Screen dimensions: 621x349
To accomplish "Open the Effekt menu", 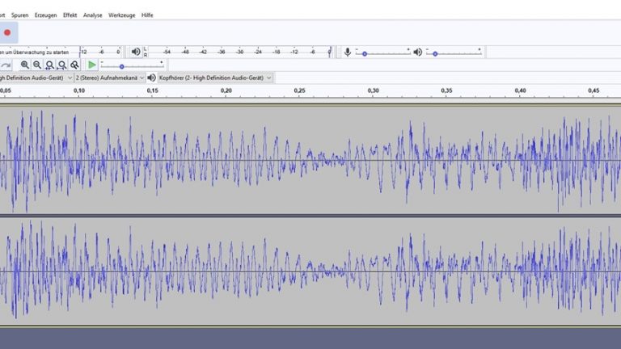I will coord(70,15).
